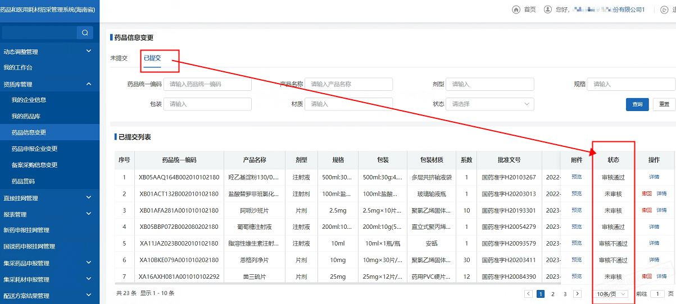Image resolution: width=676 pixels, height=304 pixels.
Task: Go to previous page arrow in pagination
Action: pyautogui.click(x=528, y=294)
